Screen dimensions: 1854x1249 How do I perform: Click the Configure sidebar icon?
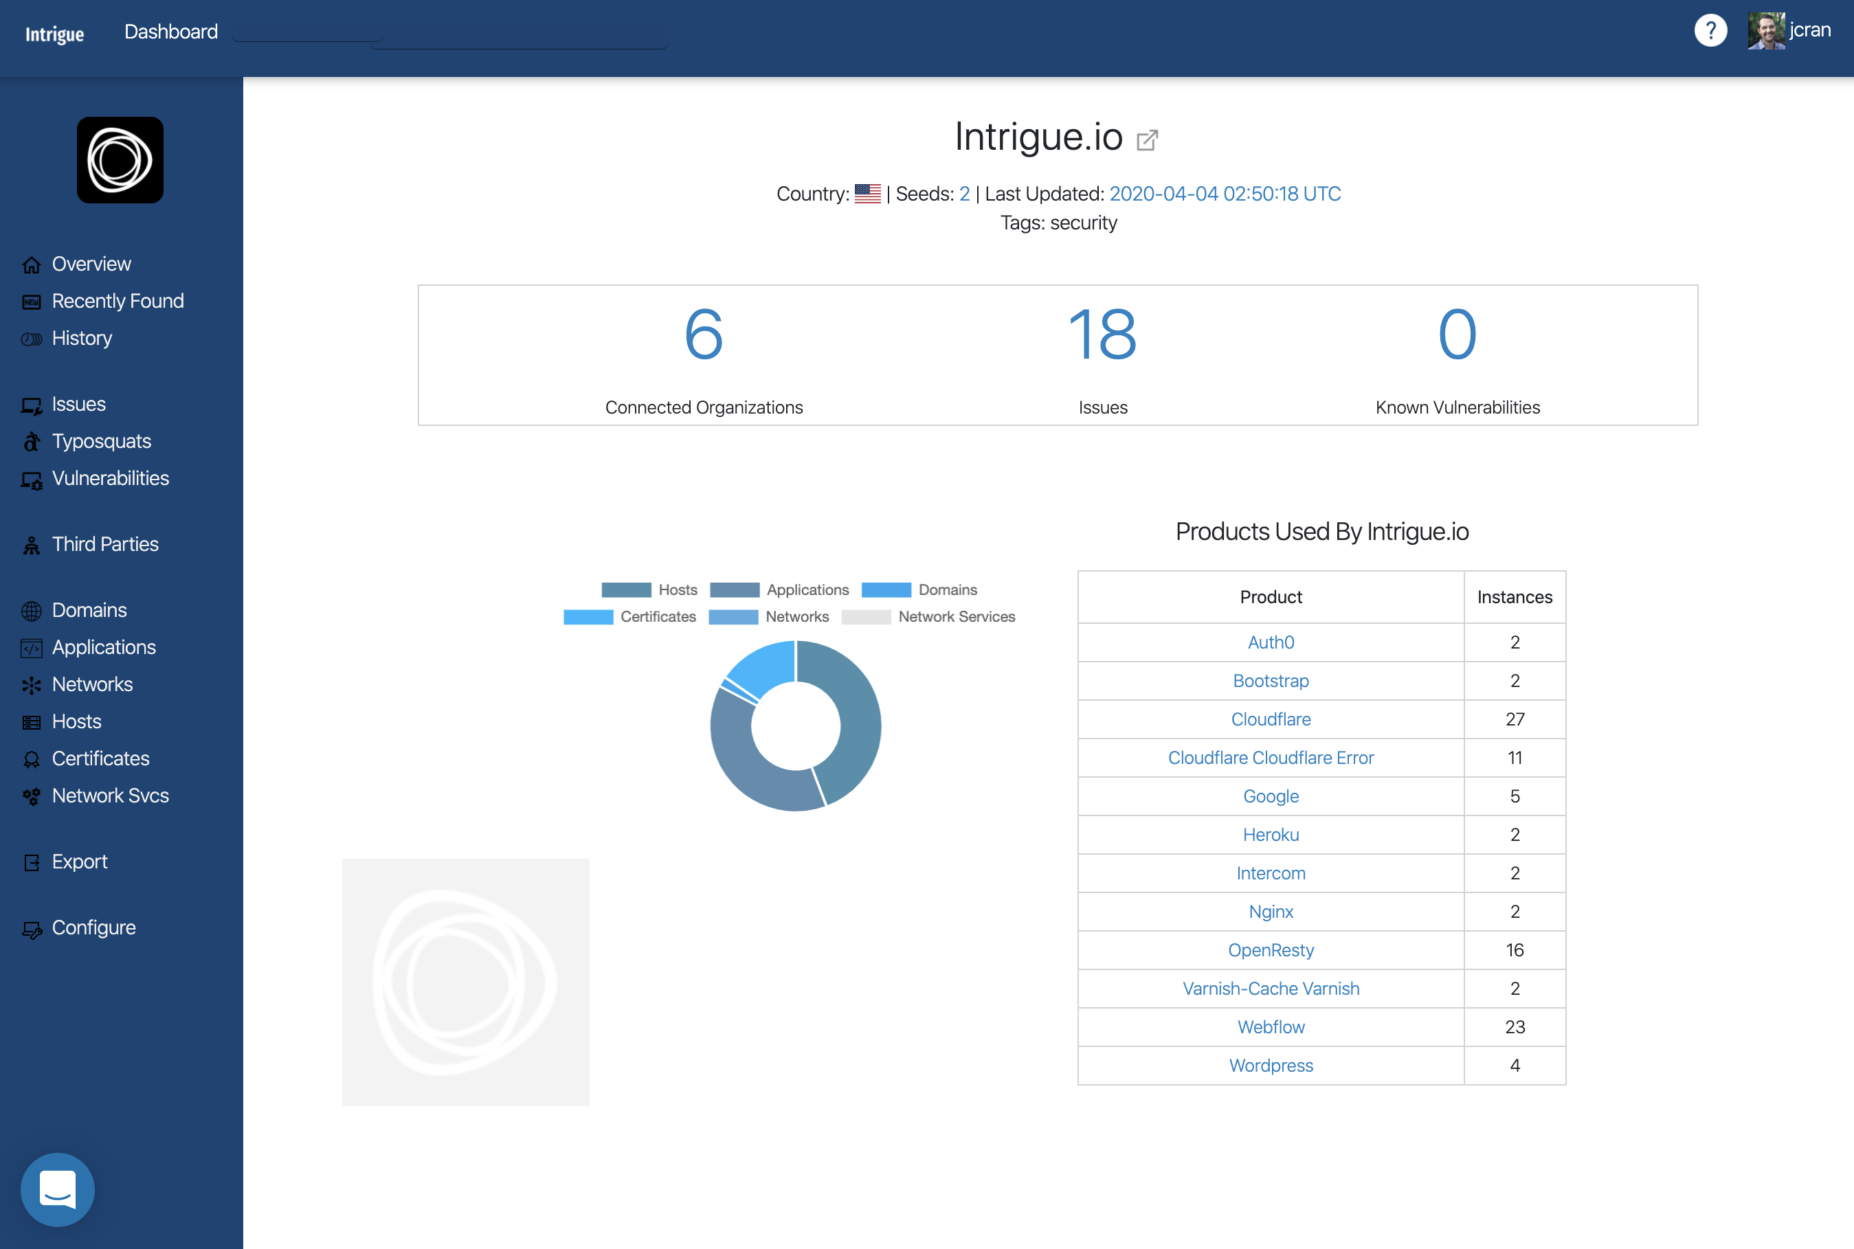click(31, 929)
